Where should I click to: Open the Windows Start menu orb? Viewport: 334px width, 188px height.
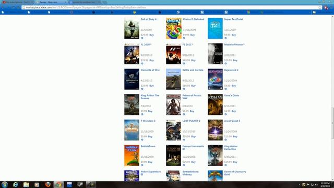pyautogui.click(x=5, y=184)
